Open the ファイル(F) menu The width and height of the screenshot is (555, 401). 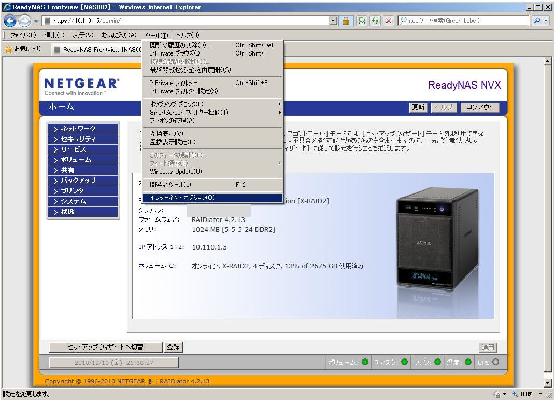23,35
